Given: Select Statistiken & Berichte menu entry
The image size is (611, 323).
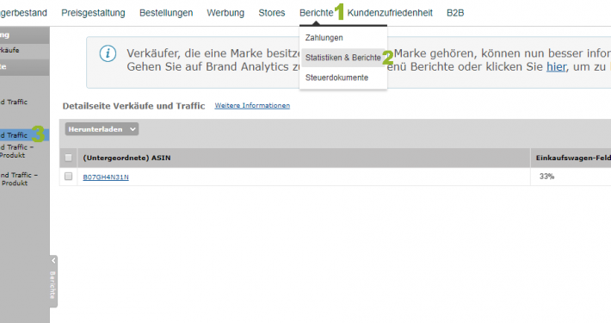Looking at the screenshot, I should click(343, 58).
